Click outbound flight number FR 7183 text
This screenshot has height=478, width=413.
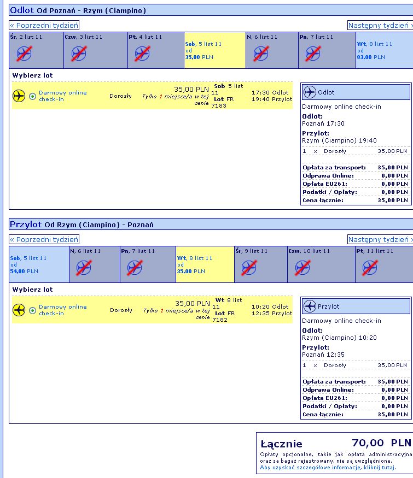click(223, 103)
